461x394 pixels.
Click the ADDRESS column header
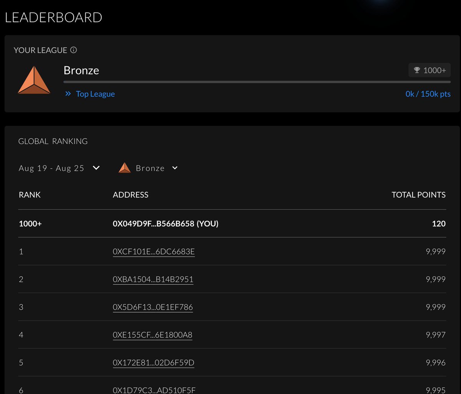(131, 195)
